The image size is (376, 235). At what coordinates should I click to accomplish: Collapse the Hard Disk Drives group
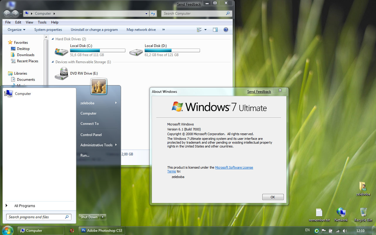click(53, 39)
